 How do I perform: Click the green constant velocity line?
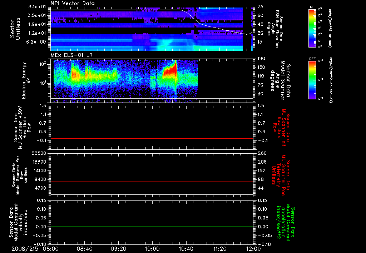(x=152, y=227)
